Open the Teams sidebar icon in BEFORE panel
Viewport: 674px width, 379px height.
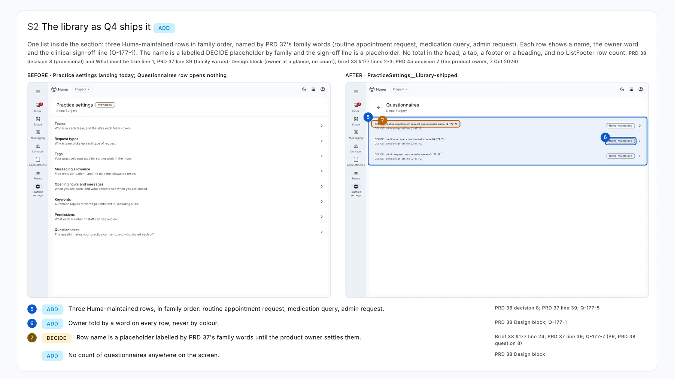(38, 175)
